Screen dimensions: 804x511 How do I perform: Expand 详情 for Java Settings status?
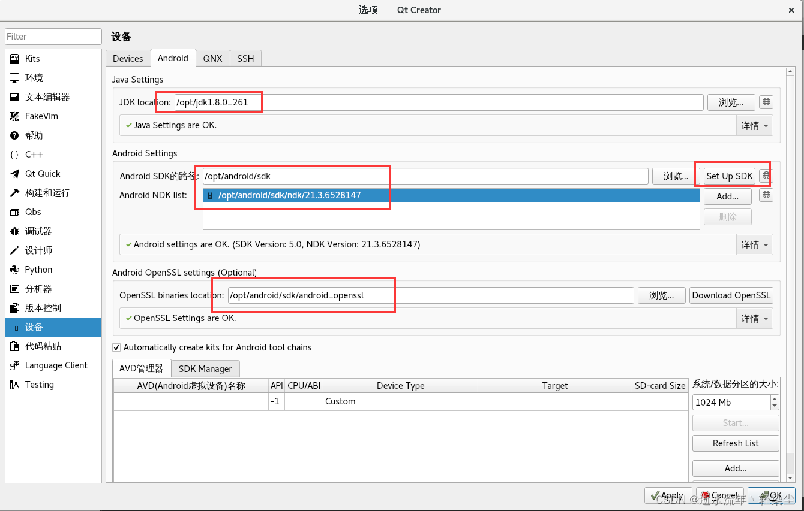[x=754, y=126]
